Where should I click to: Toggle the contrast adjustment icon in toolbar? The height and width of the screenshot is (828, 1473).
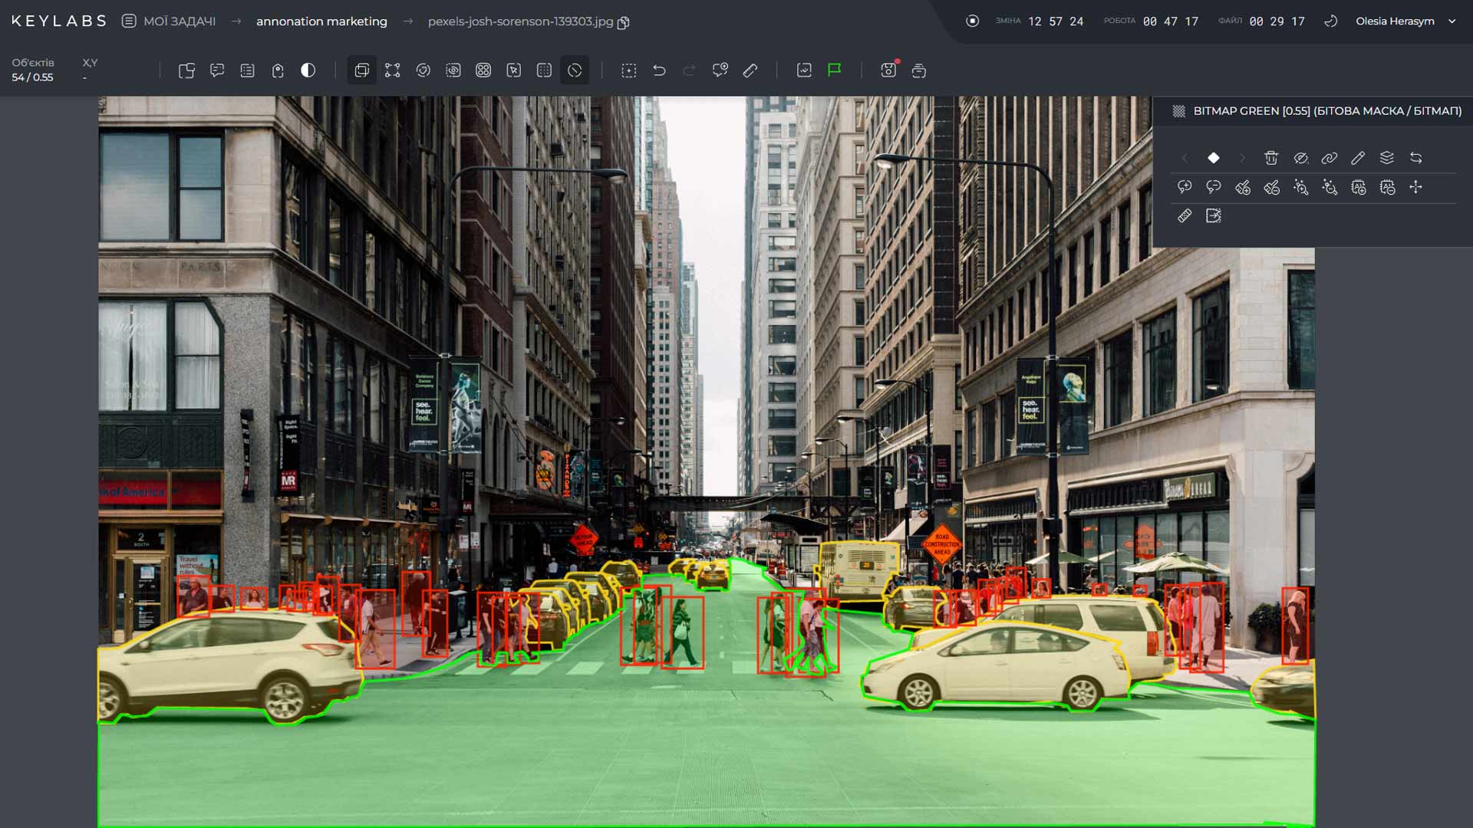point(308,70)
